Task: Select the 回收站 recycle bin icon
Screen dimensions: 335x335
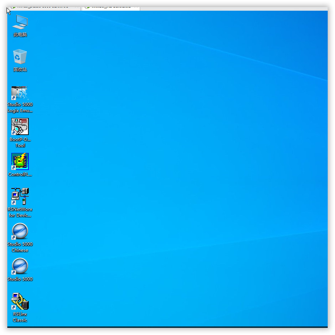Action: coord(20,57)
